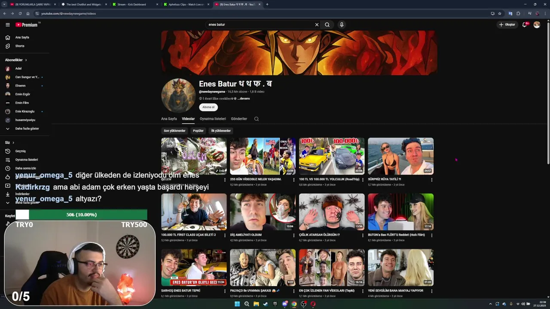Open Discord from the taskbar
550x309 pixels.
[284, 304]
